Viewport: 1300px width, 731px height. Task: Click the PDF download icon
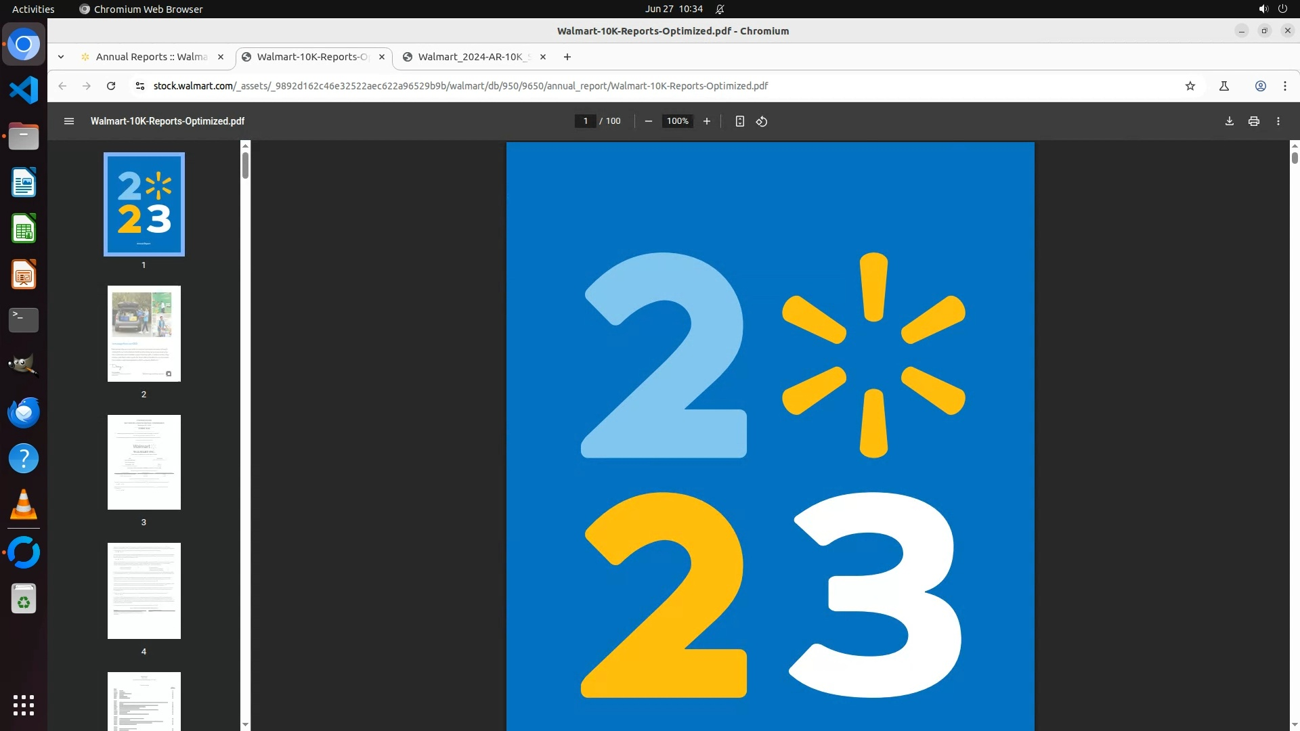(x=1229, y=121)
